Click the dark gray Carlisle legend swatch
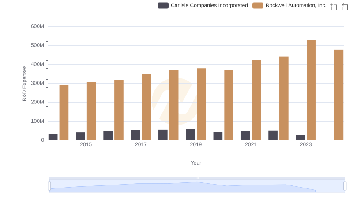The width and height of the screenshot is (353, 203). (x=163, y=5)
